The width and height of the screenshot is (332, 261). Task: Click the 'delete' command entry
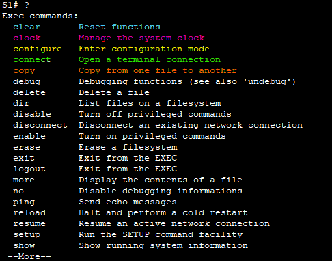(29, 92)
